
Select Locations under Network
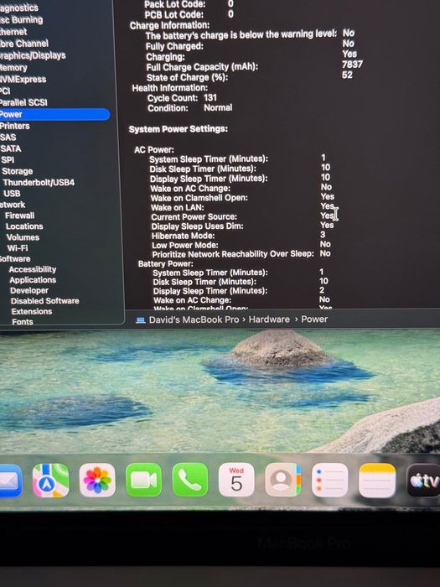[24, 226]
